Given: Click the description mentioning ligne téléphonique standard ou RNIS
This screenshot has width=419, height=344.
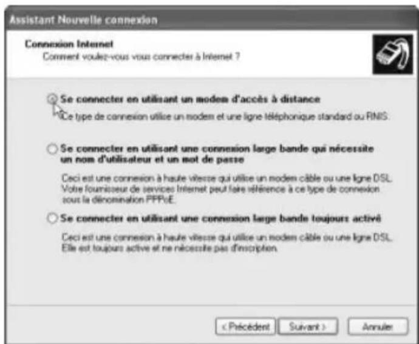Looking at the screenshot, I should point(225,116).
